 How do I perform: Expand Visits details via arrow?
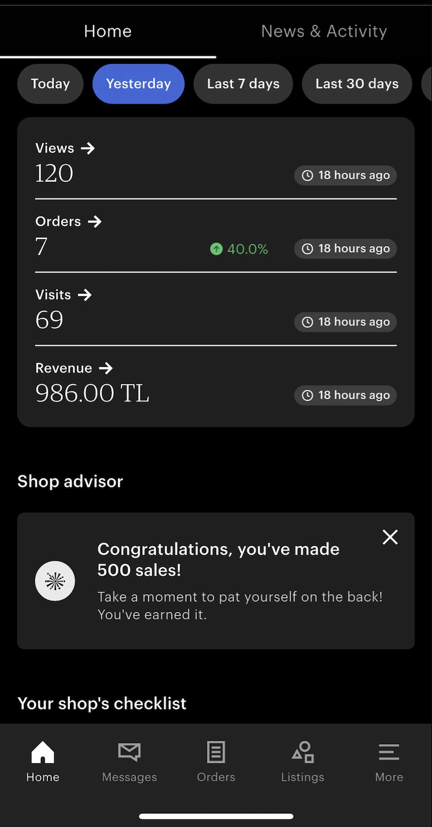tap(85, 295)
